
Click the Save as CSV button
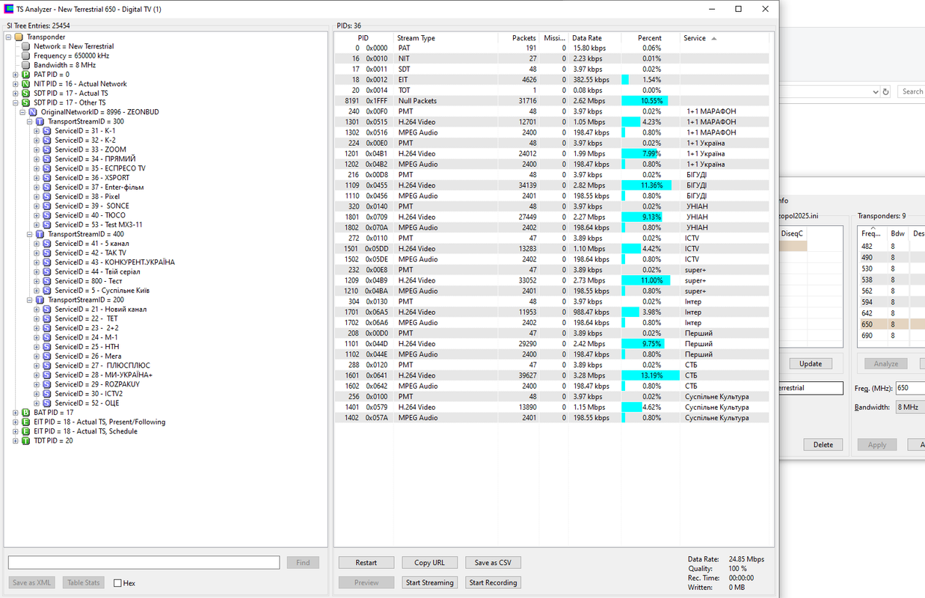(x=493, y=562)
